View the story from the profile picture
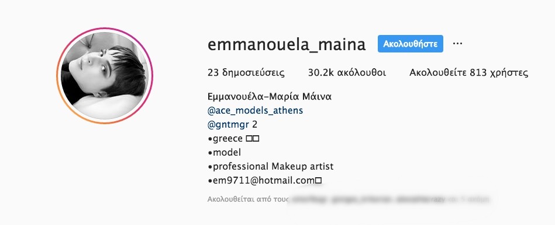 pyautogui.click(x=105, y=75)
